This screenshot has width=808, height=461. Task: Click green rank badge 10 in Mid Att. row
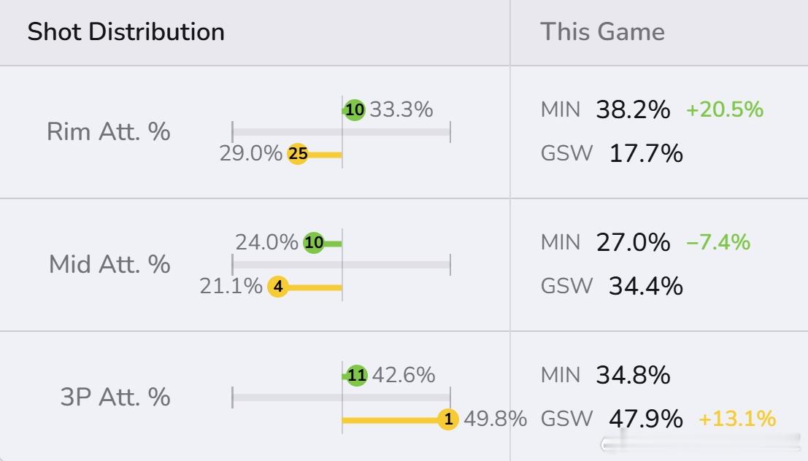314,242
